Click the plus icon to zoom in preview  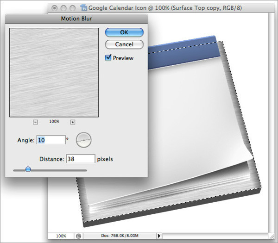point(73,122)
